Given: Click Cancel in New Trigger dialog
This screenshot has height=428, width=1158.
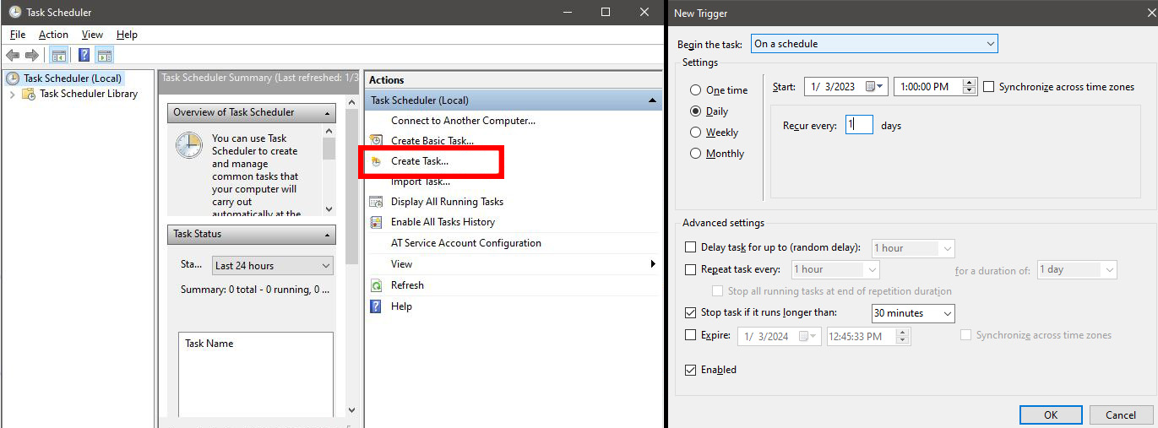Looking at the screenshot, I should pos(1121,414).
